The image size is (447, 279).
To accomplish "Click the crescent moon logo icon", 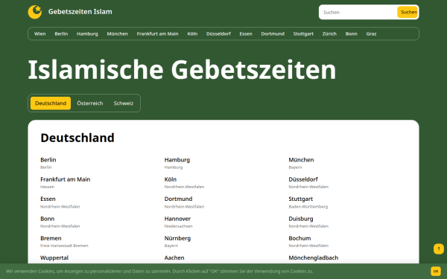I will (35, 12).
